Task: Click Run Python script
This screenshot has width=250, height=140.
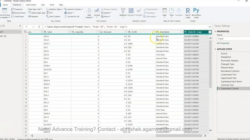Action: 196,13
